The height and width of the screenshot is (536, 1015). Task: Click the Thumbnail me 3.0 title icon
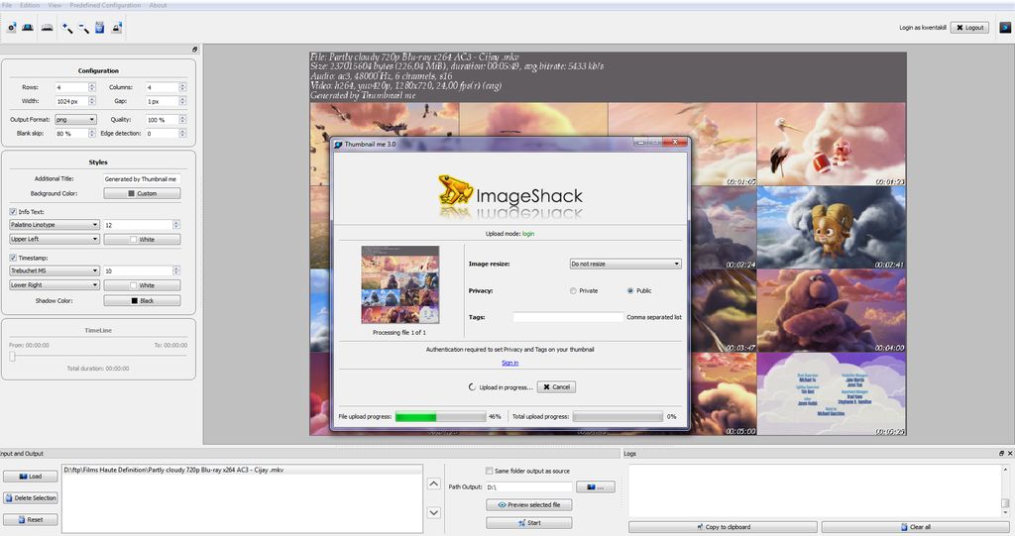(338, 145)
